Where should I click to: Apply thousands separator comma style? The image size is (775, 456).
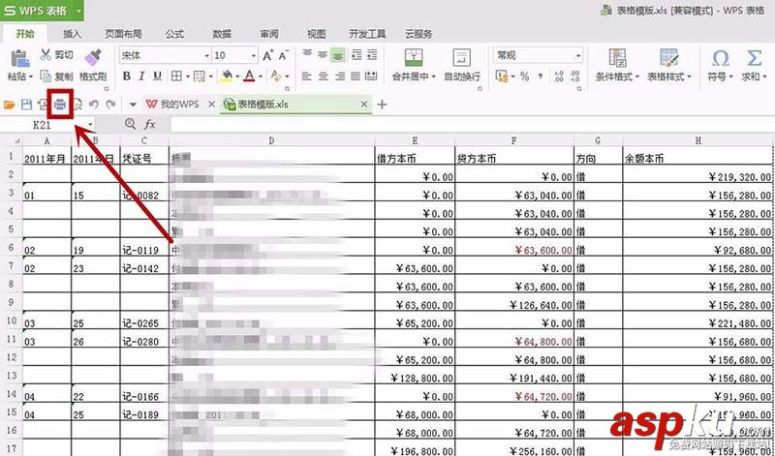point(541,76)
